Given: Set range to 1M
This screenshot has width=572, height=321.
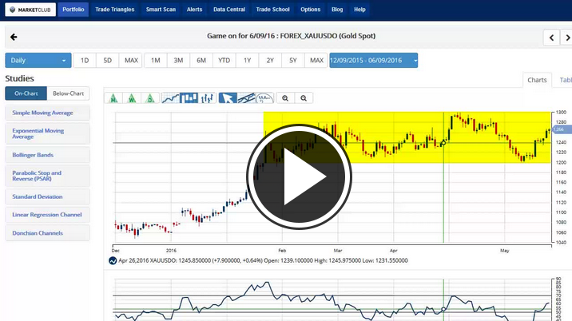Looking at the screenshot, I should click(156, 61).
